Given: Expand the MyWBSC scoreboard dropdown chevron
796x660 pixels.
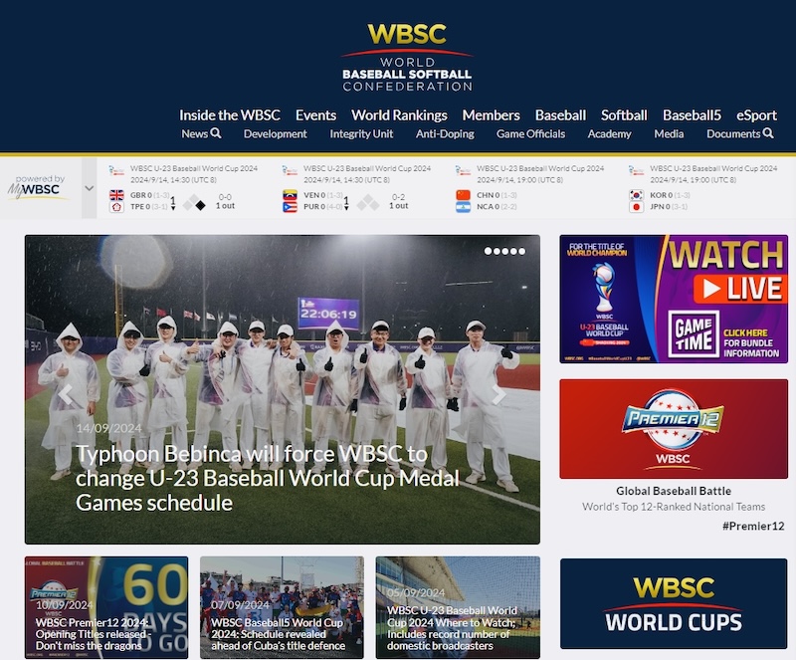Looking at the screenshot, I should pos(90,188).
